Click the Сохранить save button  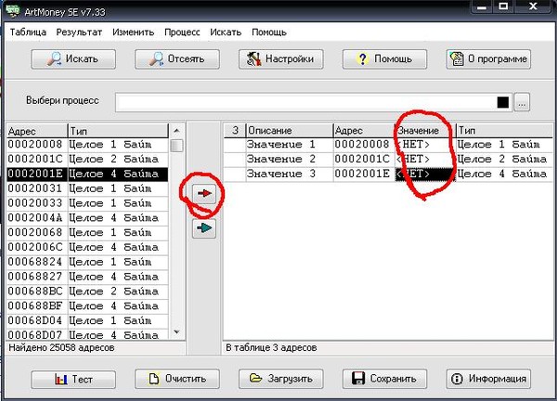pyautogui.click(x=384, y=379)
